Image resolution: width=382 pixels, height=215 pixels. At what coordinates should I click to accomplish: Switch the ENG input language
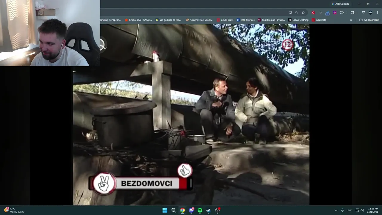click(x=350, y=210)
